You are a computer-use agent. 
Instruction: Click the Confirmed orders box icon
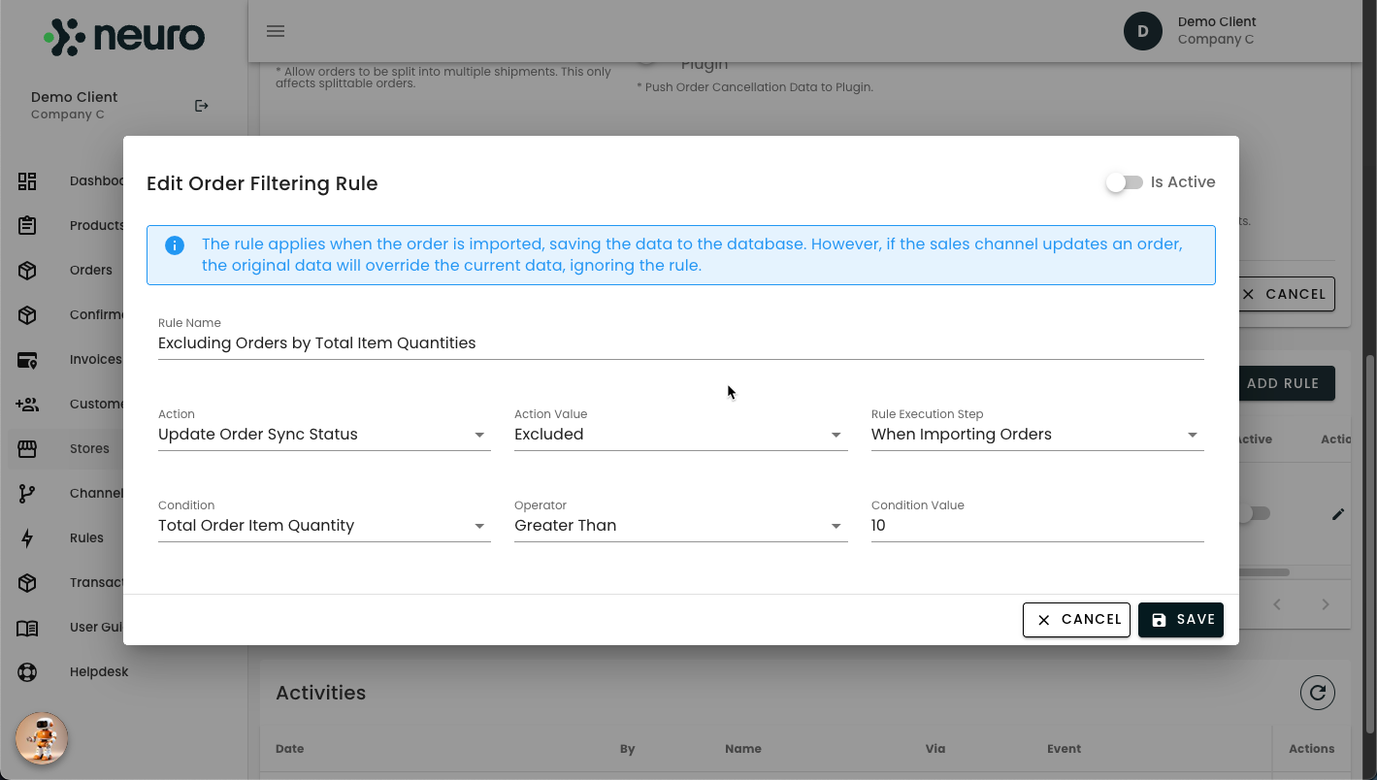(27, 315)
